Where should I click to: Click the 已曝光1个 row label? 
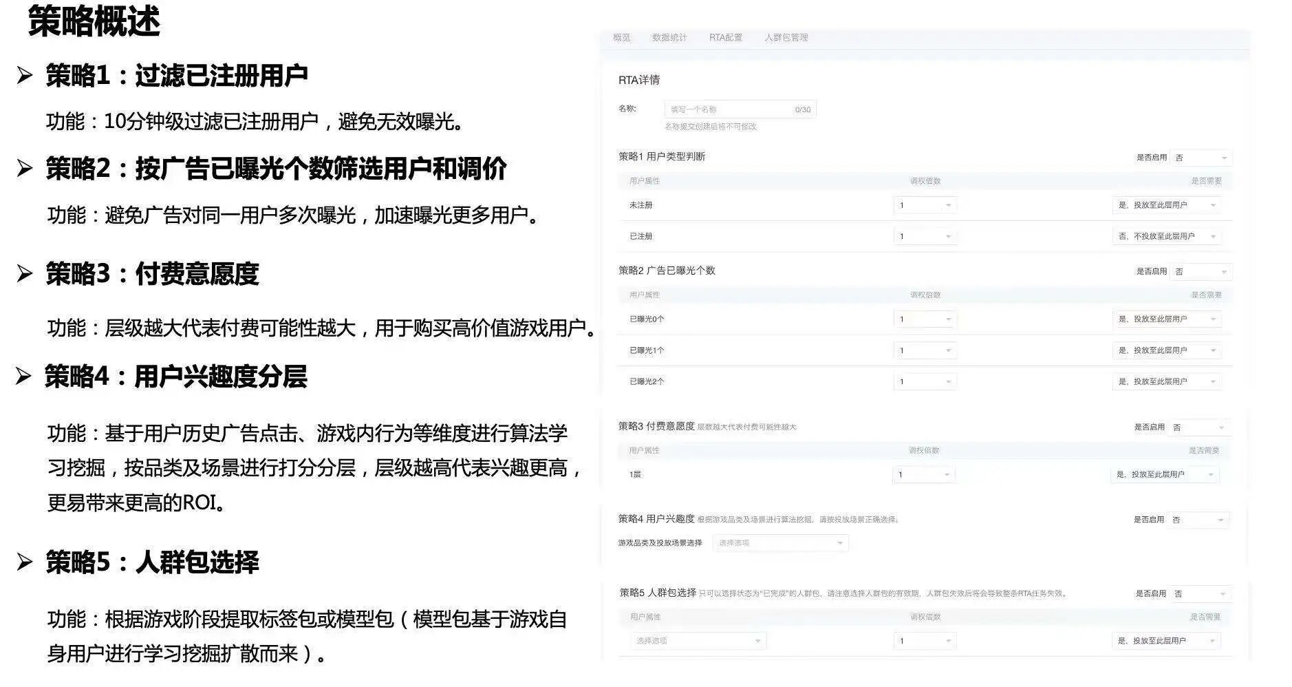click(x=647, y=350)
